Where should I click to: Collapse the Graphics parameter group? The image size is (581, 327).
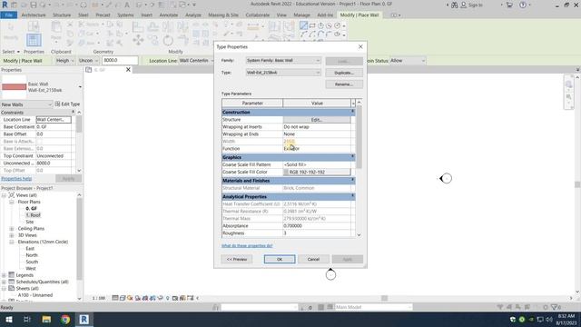point(352,157)
